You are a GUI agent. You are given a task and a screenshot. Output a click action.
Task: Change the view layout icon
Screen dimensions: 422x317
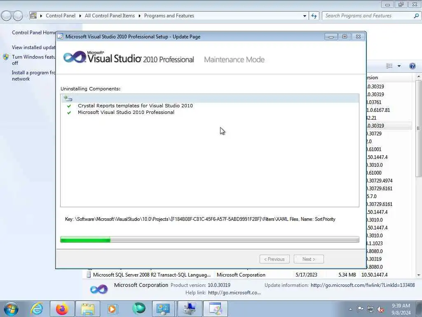point(389,66)
